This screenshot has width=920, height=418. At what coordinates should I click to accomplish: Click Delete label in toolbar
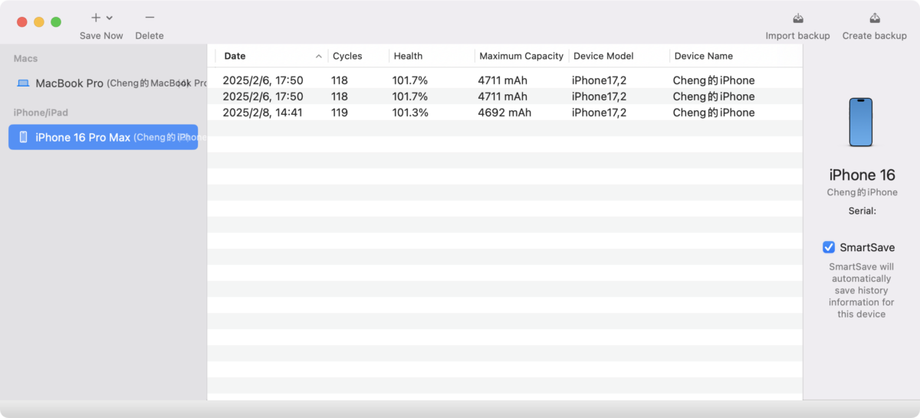click(x=149, y=36)
